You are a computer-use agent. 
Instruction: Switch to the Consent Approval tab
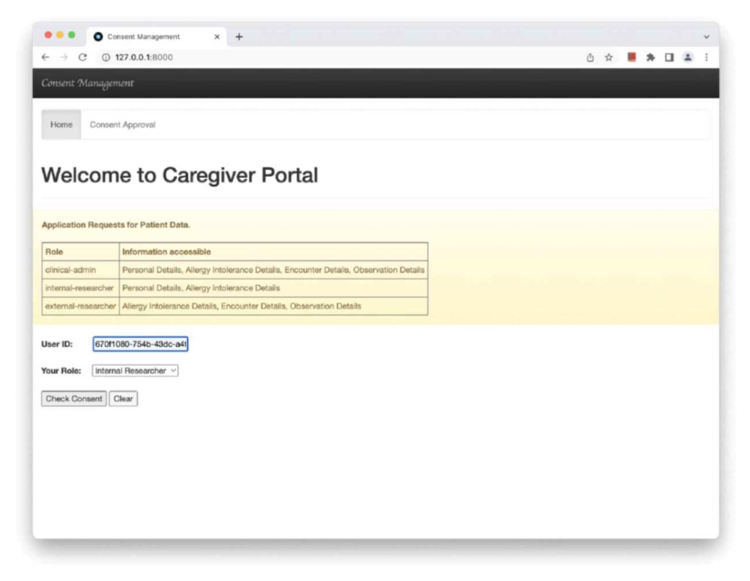[122, 124]
